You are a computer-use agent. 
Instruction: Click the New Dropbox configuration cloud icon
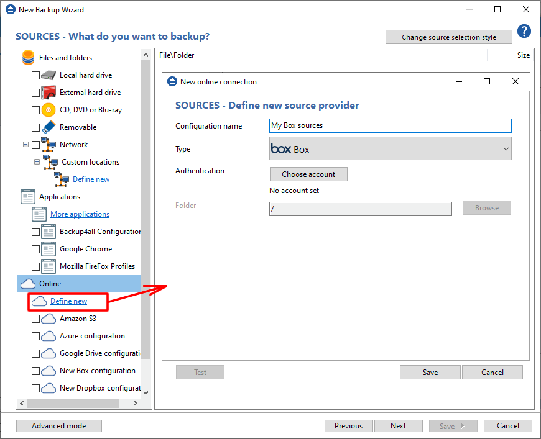click(x=49, y=388)
